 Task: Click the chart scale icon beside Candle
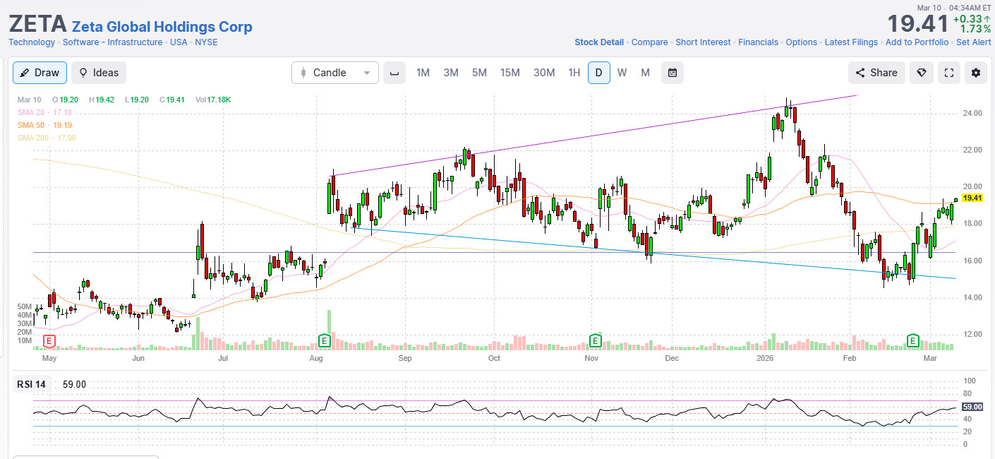[x=394, y=73]
